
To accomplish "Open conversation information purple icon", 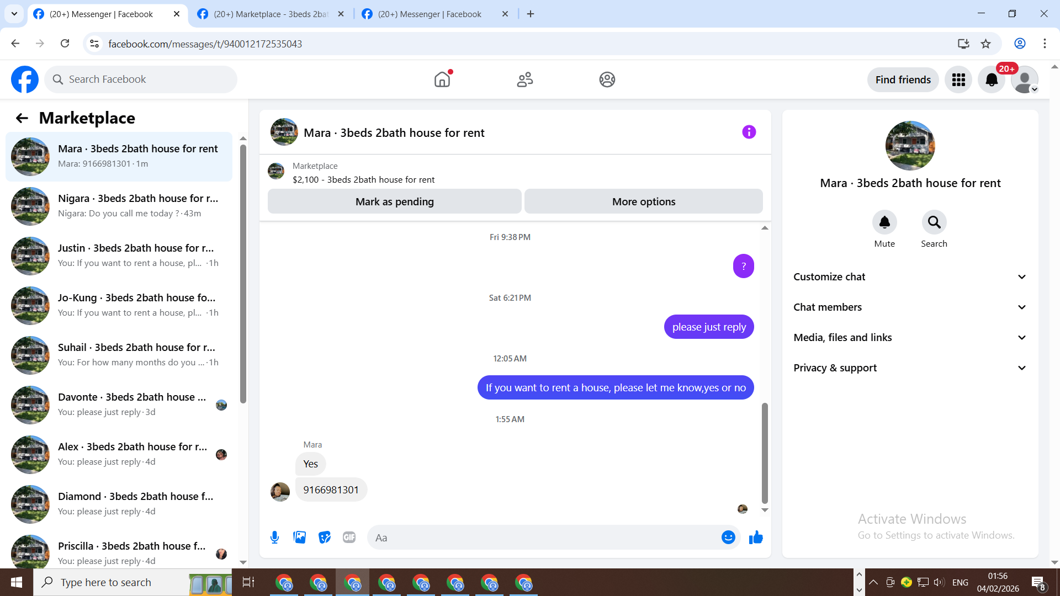I will point(749,132).
